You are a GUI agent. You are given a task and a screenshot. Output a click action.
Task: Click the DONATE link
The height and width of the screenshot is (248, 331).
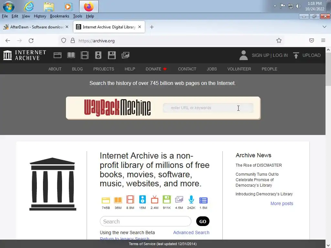pyautogui.click(x=156, y=69)
